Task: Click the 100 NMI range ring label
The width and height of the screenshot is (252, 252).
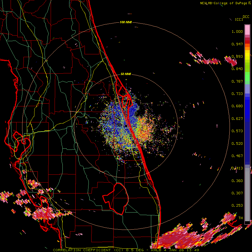Action: [126, 22]
